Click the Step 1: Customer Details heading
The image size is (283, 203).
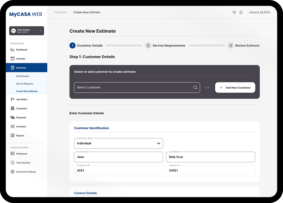92,57
